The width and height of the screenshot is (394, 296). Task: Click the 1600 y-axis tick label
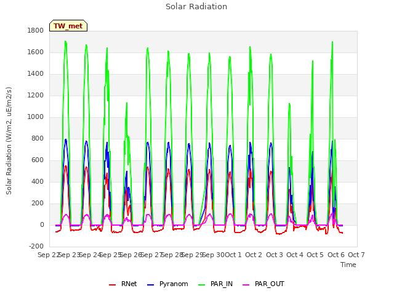36,52
